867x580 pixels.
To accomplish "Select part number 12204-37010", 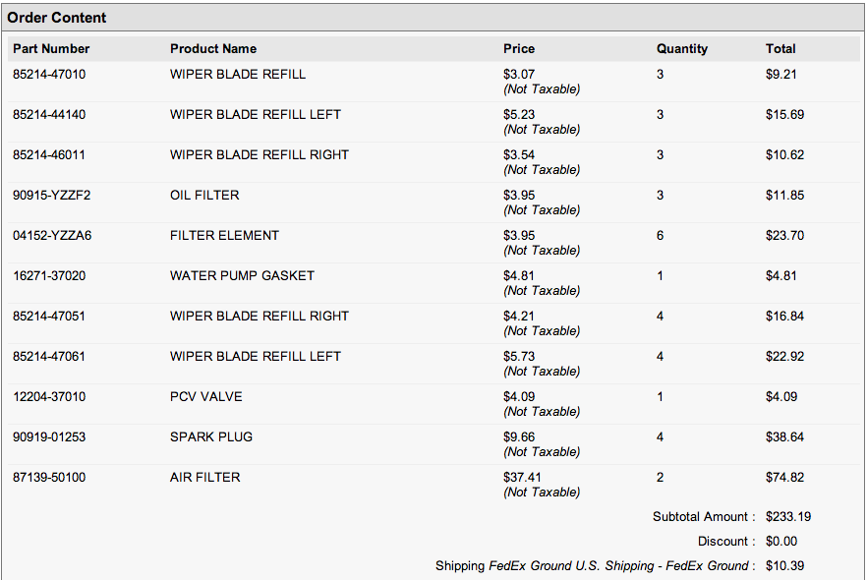I will tap(49, 397).
